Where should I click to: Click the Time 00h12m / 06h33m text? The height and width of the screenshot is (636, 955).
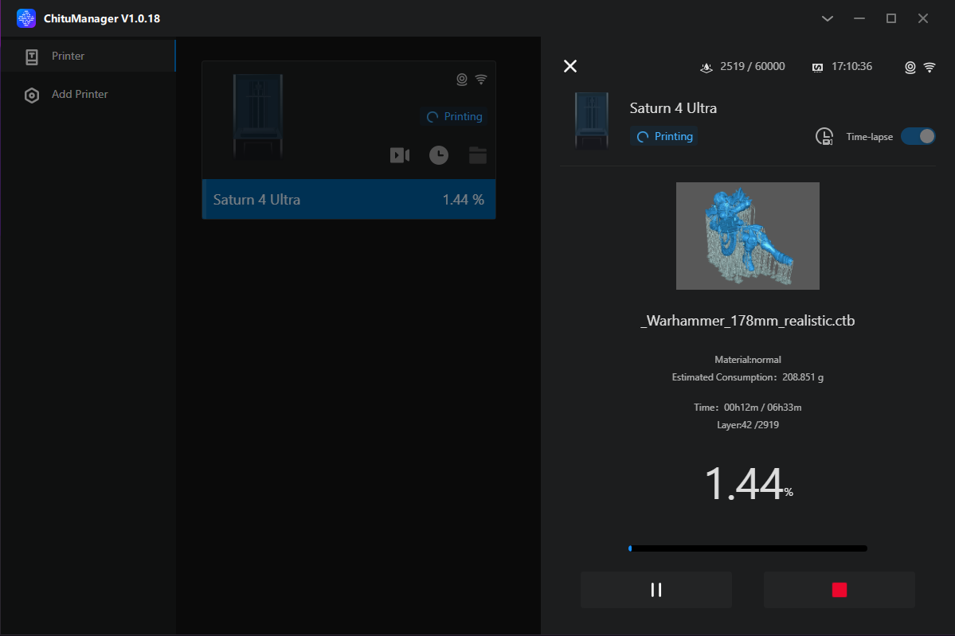pyautogui.click(x=747, y=408)
